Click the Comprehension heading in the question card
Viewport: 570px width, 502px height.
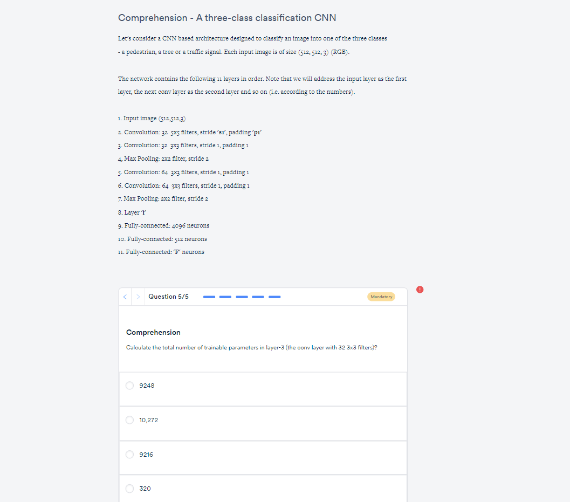pyautogui.click(x=153, y=332)
